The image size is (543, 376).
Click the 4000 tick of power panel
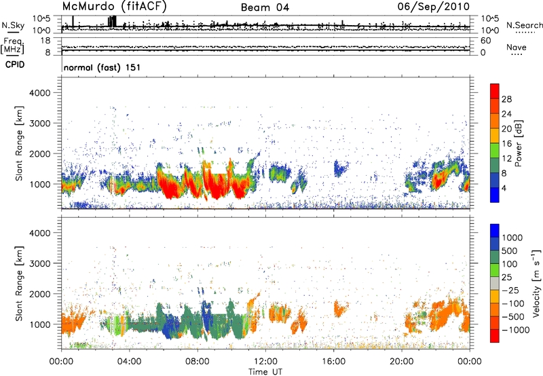click(40, 93)
